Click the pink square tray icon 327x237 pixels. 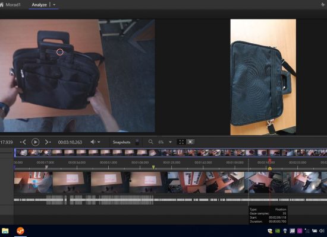coord(300,231)
